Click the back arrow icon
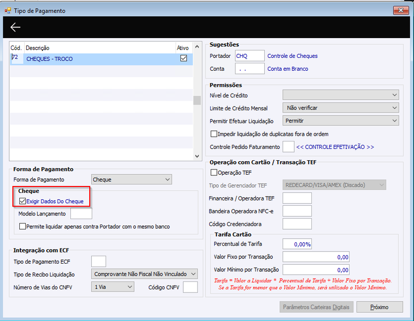 (x=16, y=27)
